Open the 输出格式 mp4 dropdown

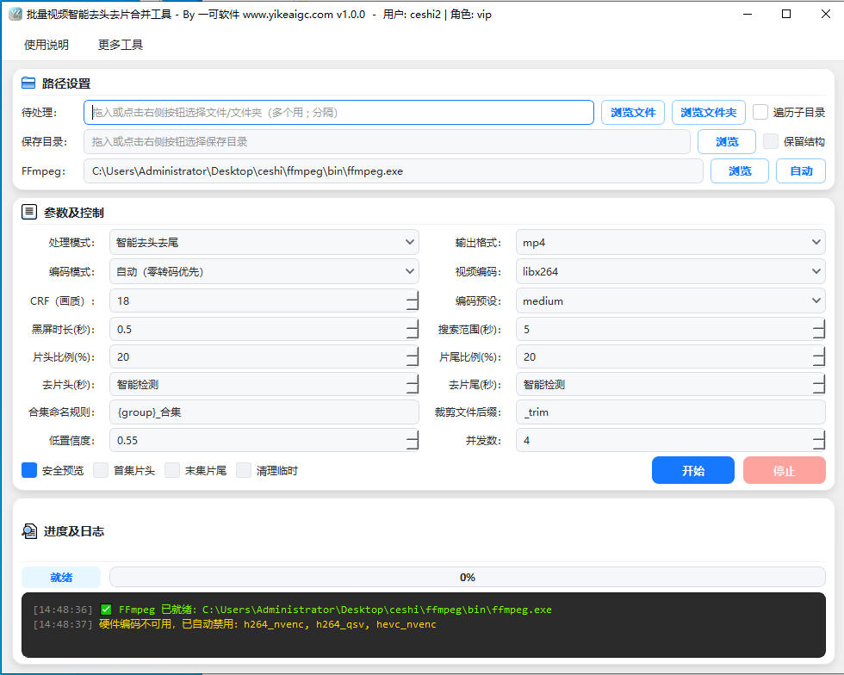[x=671, y=242]
